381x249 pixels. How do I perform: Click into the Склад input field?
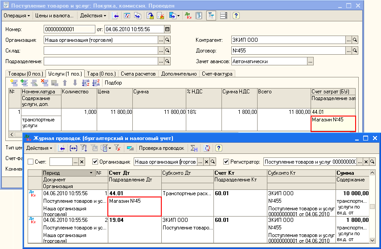[x=101, y=51]
